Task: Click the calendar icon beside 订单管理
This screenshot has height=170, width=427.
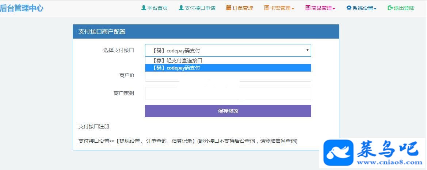Action: pyautogui.click(x=229, y=8)
